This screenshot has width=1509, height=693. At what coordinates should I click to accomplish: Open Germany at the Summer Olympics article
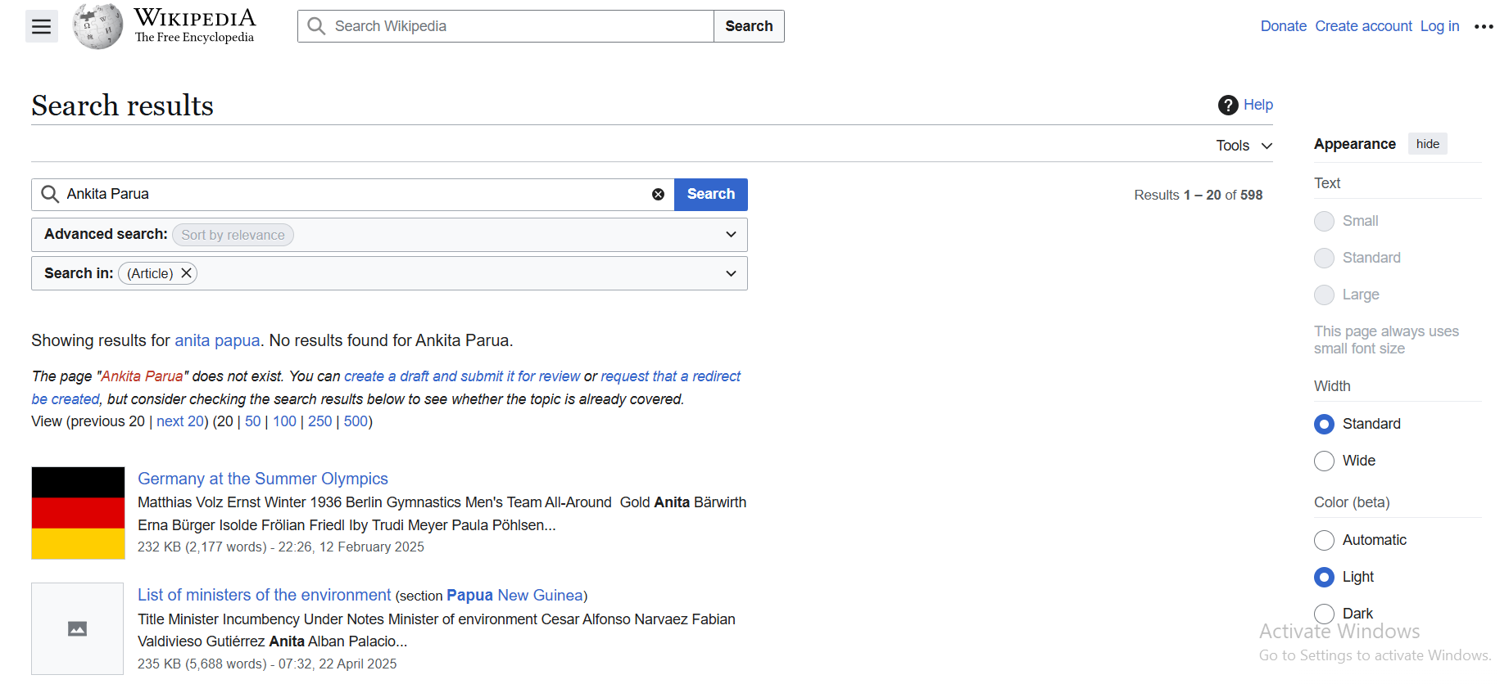coord(262,479)
